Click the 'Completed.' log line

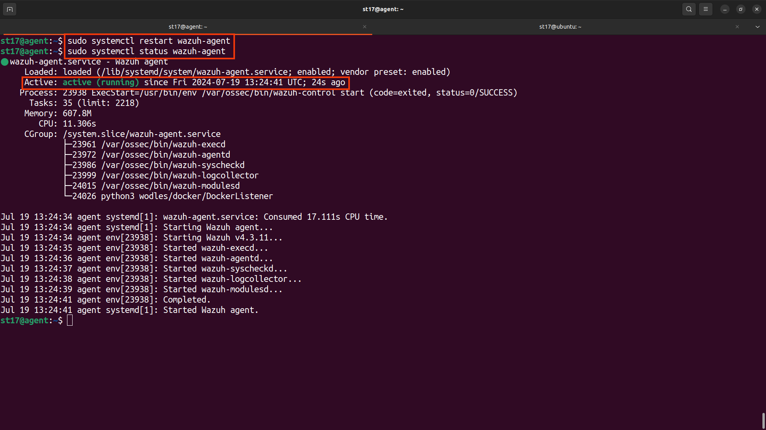(106, 300)
